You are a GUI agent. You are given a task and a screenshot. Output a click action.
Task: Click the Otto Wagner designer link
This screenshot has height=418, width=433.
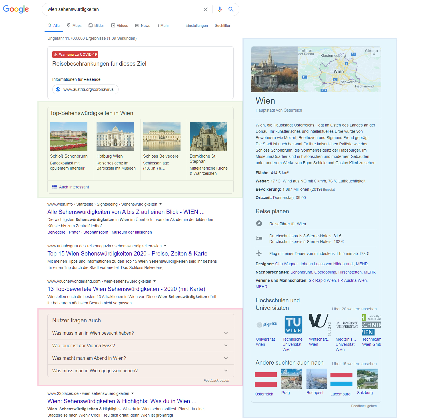pos(286,264)
